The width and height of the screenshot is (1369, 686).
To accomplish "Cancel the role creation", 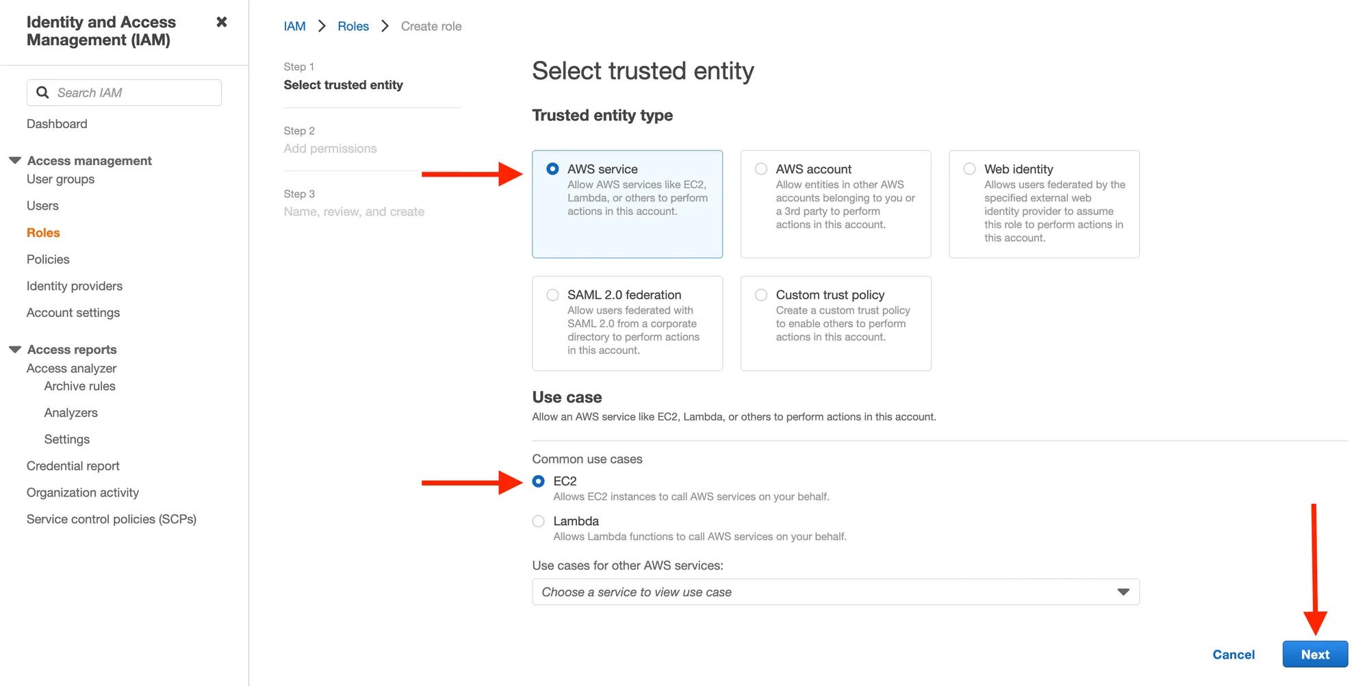I will point(1233,655).
